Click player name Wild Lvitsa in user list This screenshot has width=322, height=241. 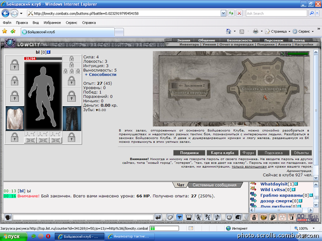tap(273, 190)
